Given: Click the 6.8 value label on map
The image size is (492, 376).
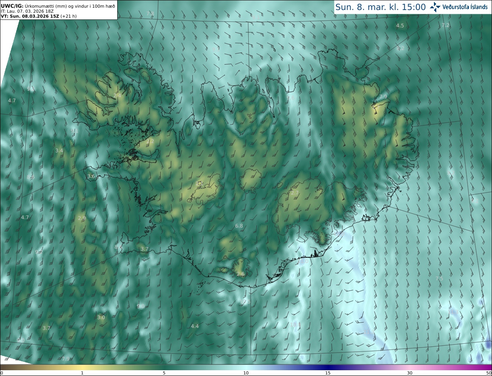Looking at the screenshot, I should [x=239, y=226].
